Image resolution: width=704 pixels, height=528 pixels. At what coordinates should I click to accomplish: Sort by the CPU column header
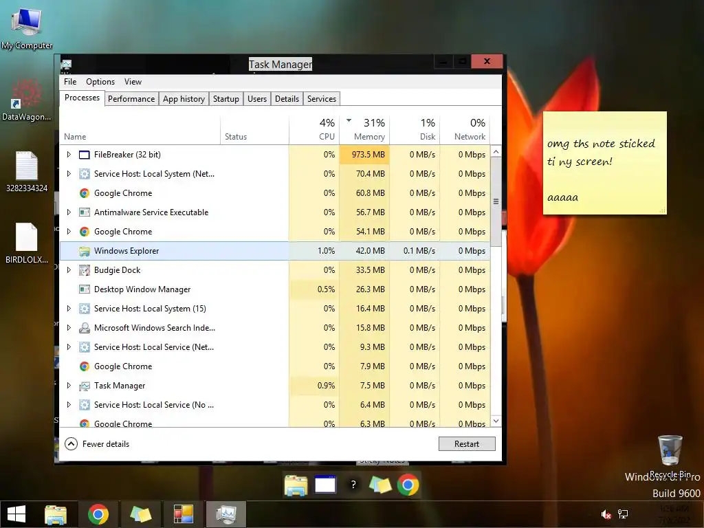(314, 129)
